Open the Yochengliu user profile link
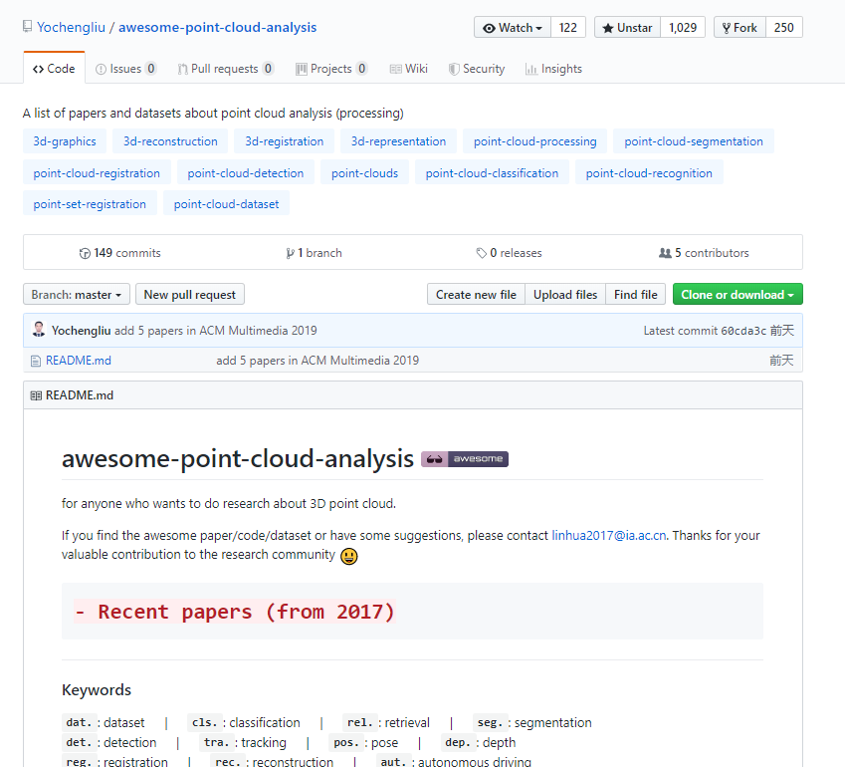Image resolution: width=845 pixels, height=767 pixels. [x=71, y=28]
